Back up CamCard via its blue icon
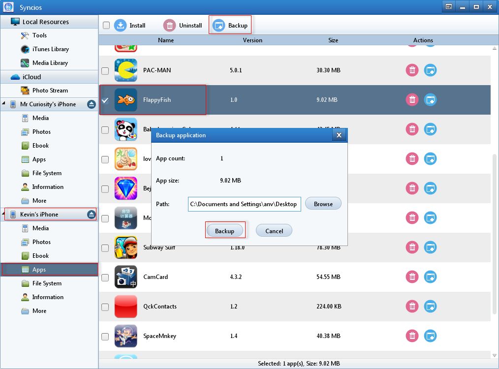 point(430,277)
